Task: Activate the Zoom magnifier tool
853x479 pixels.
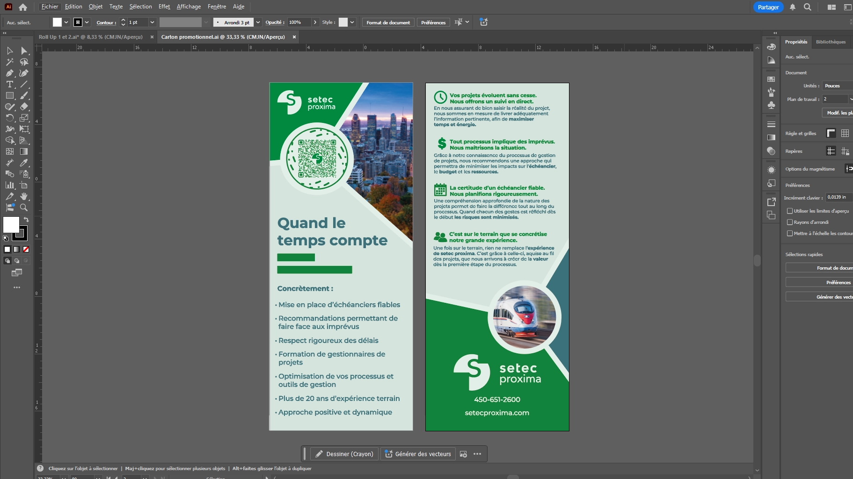Action: click(24, 207)
